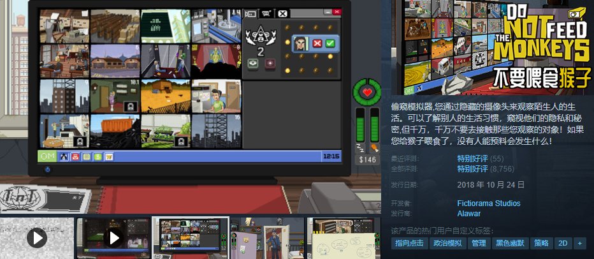594x259 pixels.
Task: Play the first video thumbnail with static noise
Action: pos(37,238)
